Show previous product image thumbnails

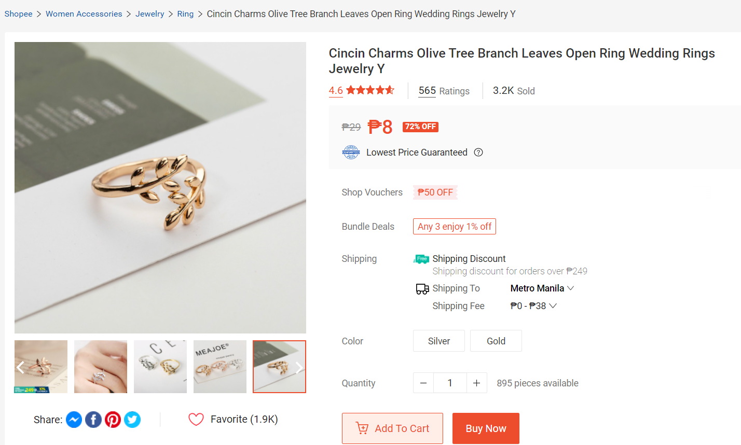tap(21, 368)
